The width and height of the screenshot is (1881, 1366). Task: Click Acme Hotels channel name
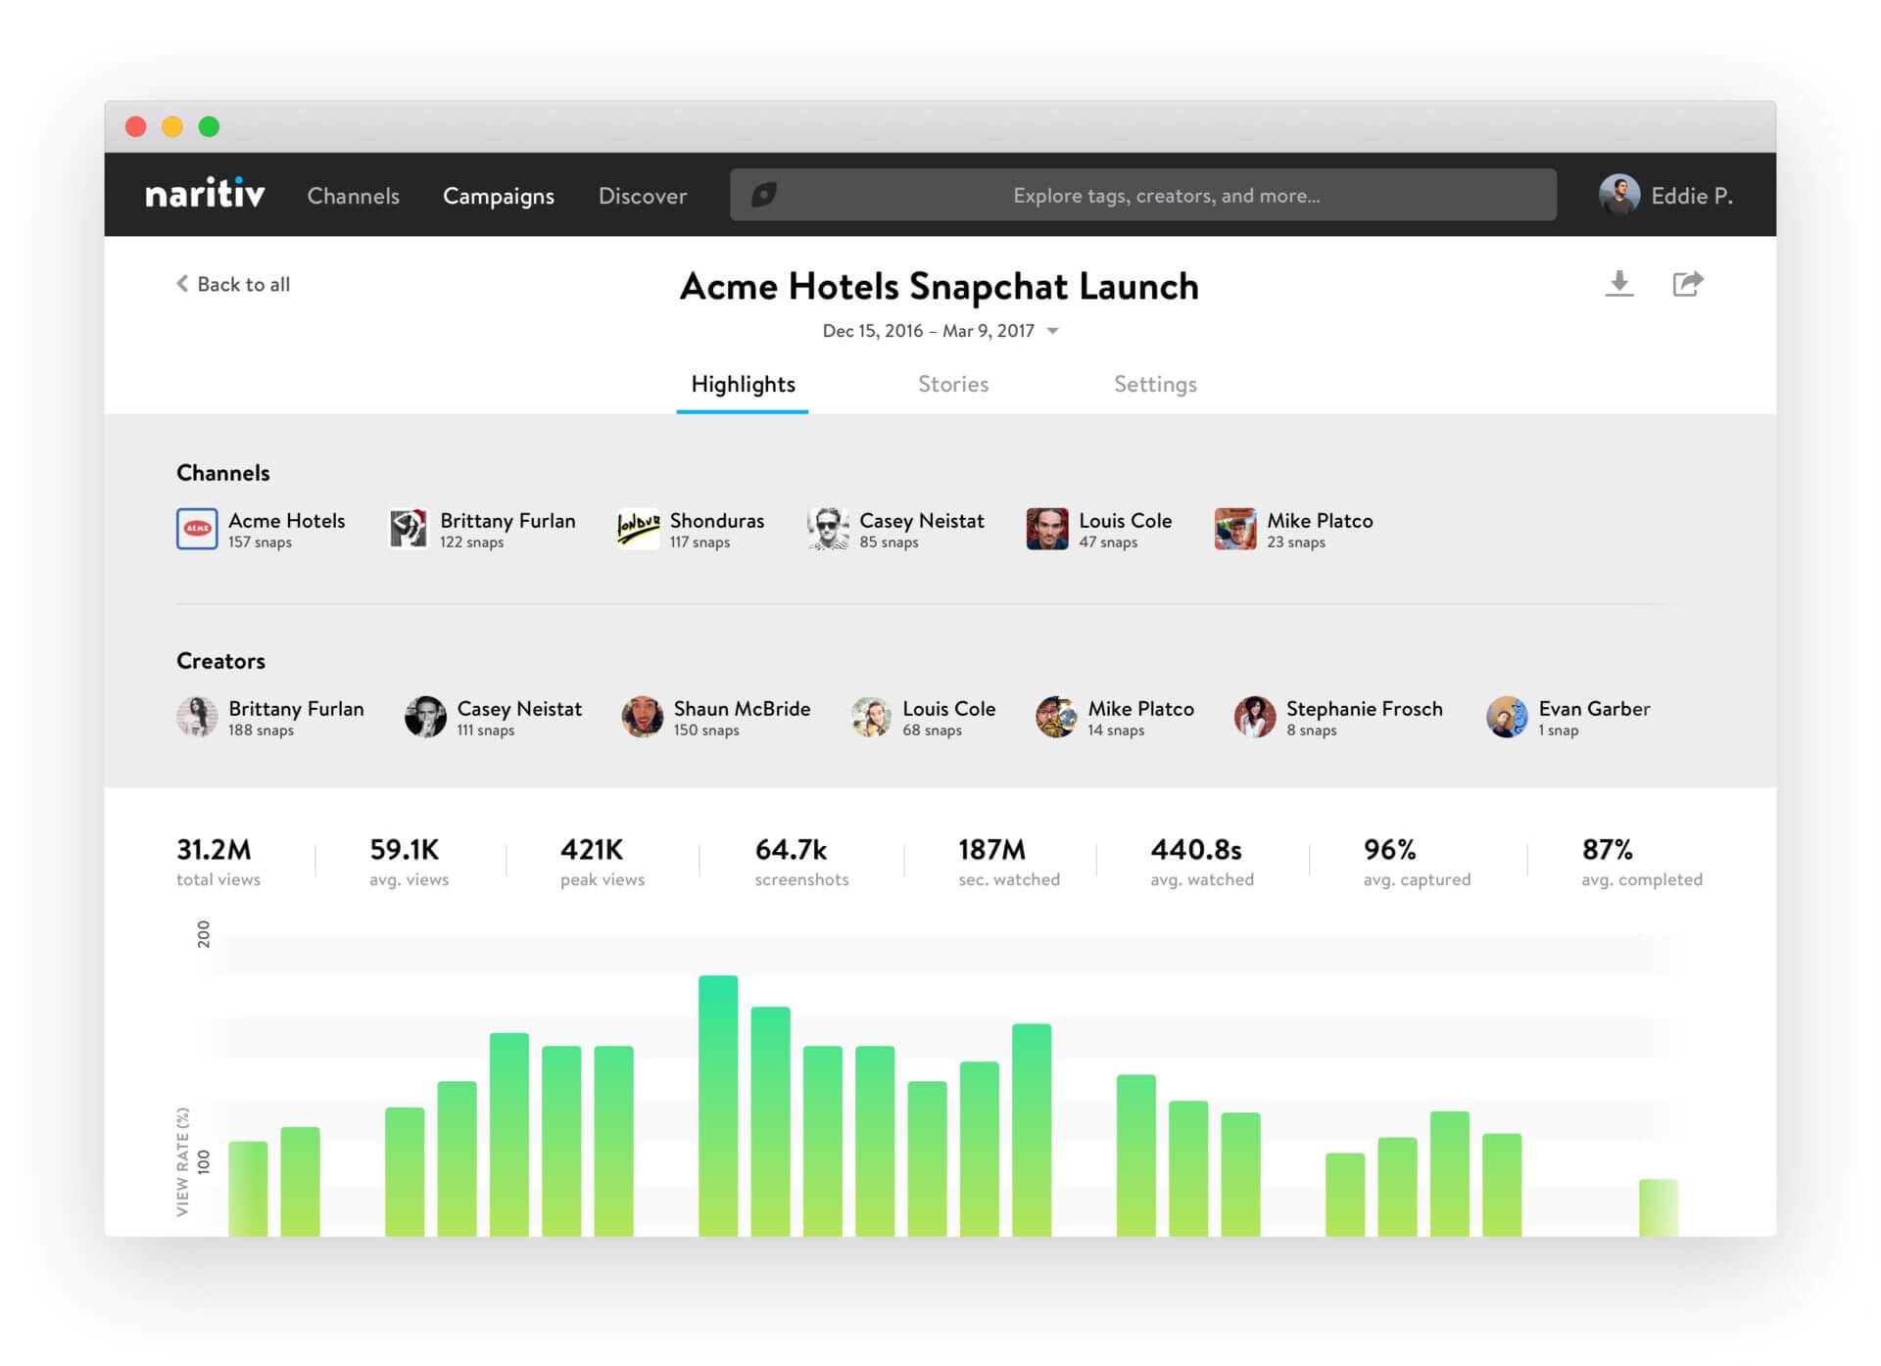[x=287, y=520]
